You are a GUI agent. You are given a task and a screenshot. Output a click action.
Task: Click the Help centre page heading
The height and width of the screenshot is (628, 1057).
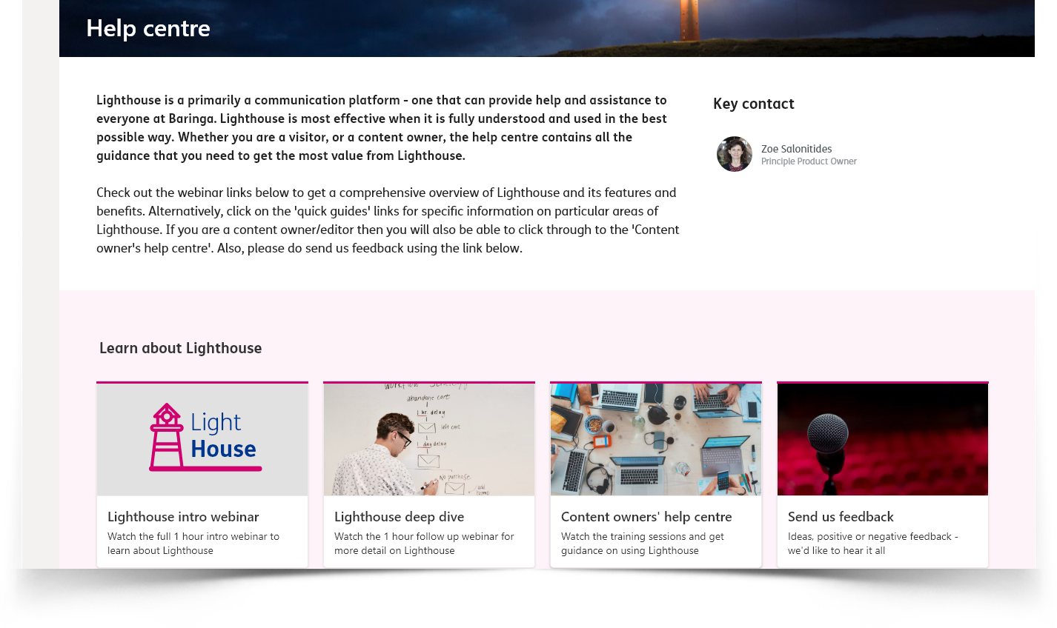coord(148,28)
